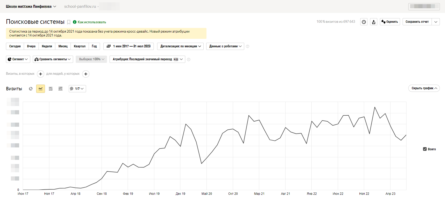
Task: Select the Неделя period tab
Action: 47,46
